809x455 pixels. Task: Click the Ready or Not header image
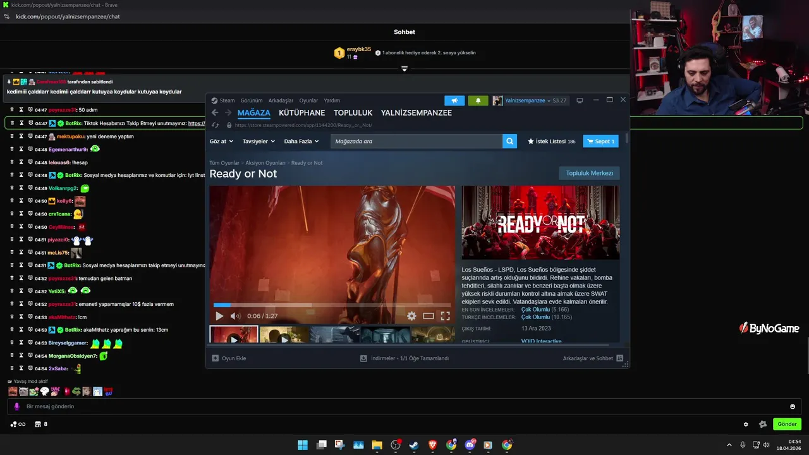[540, 222]
